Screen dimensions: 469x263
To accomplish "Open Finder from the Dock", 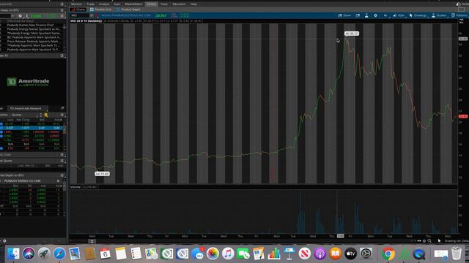I will (x=13, y=254).
